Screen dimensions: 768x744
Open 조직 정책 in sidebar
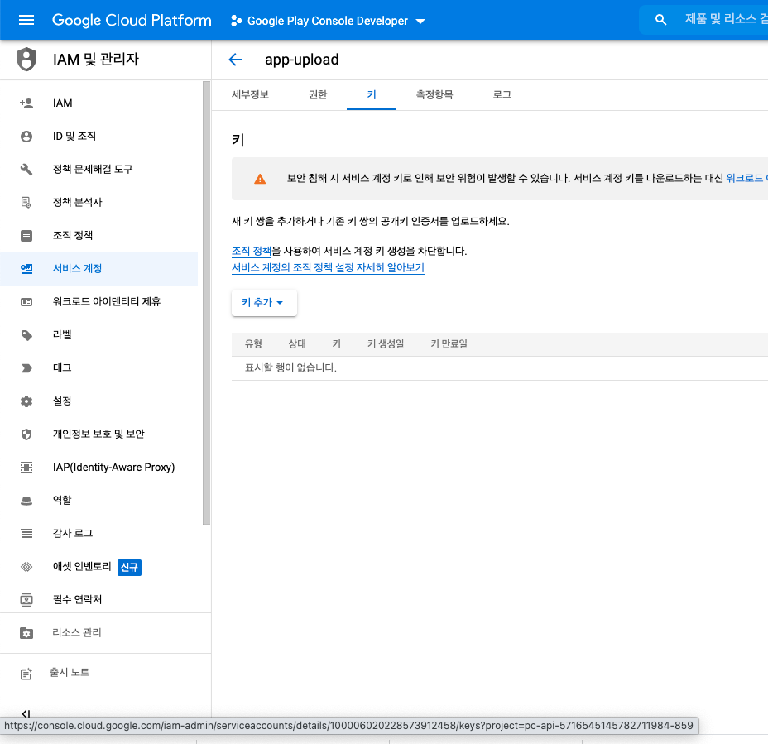coord(99,236)
